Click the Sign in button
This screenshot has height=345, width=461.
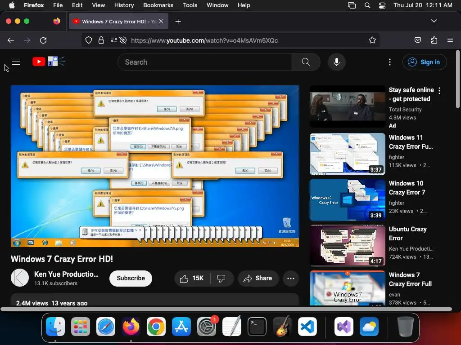click(x=425, y=62)
